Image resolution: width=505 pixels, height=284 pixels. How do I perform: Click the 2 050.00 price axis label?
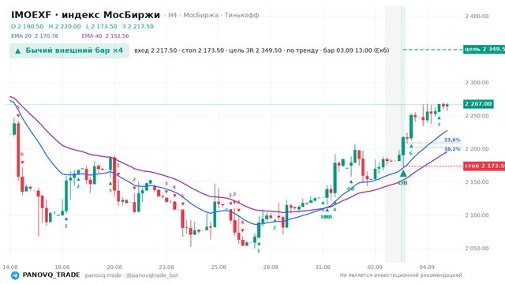477,248
